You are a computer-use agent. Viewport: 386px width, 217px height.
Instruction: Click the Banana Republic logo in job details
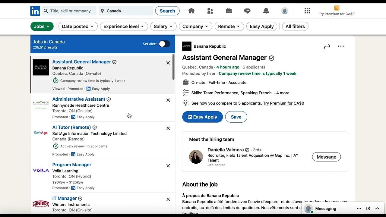[187, 46]
